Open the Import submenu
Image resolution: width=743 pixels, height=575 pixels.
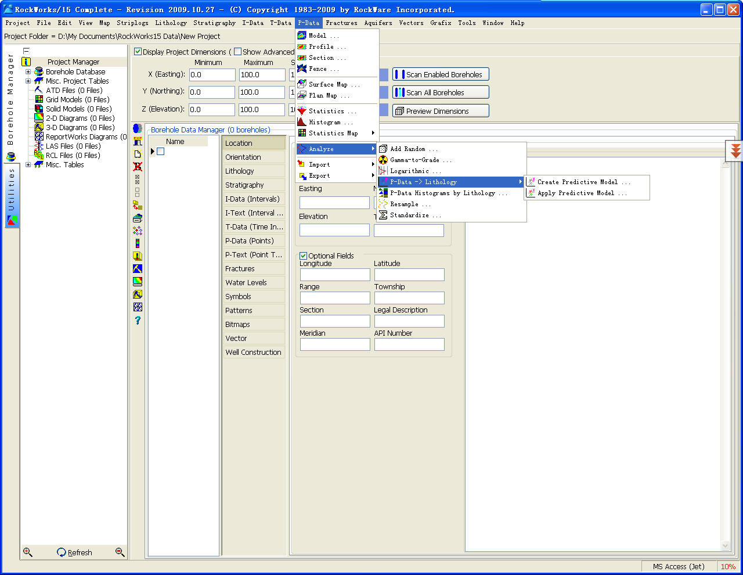click(x=337, y=164)
